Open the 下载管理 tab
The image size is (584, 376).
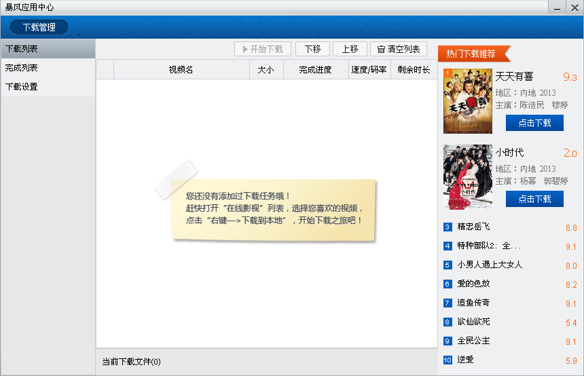pyautogui.click(x=39, y=27)
